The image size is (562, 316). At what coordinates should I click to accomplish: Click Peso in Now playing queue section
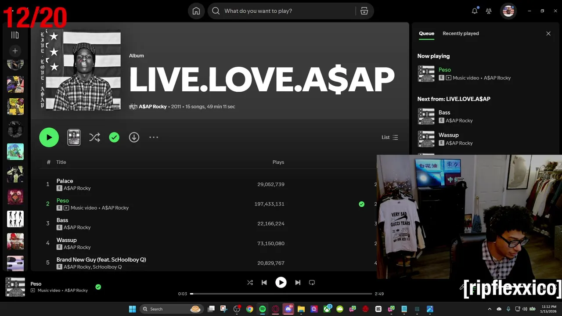point(445,70)
